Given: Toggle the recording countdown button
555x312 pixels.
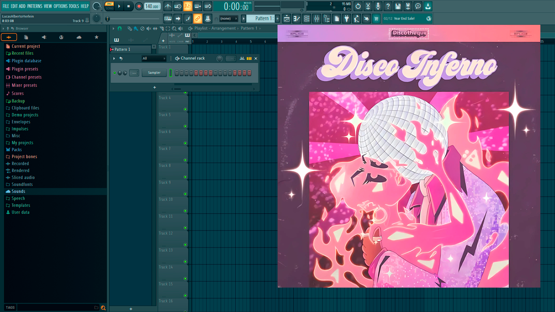Looking at the screenshot, I should 188,6.
